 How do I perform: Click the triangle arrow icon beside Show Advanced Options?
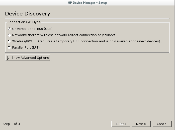pos(8,58)
